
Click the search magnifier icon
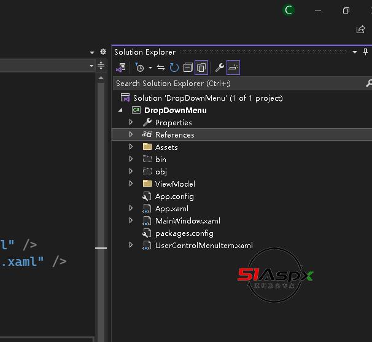[368, 84]
